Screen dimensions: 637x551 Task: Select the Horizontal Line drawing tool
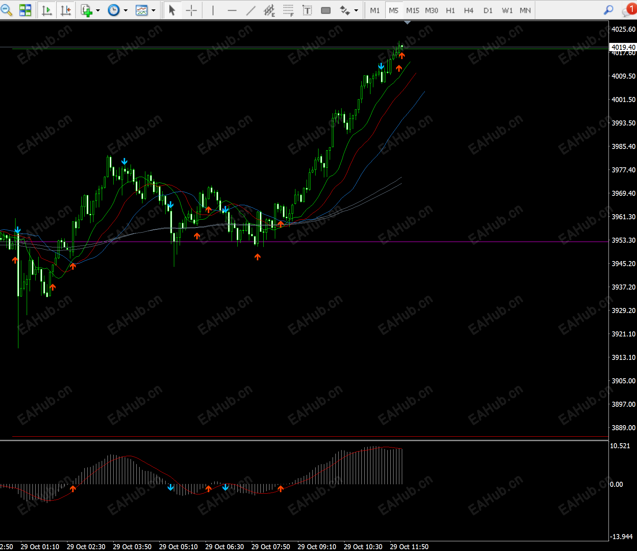click(x=232, y=10)
